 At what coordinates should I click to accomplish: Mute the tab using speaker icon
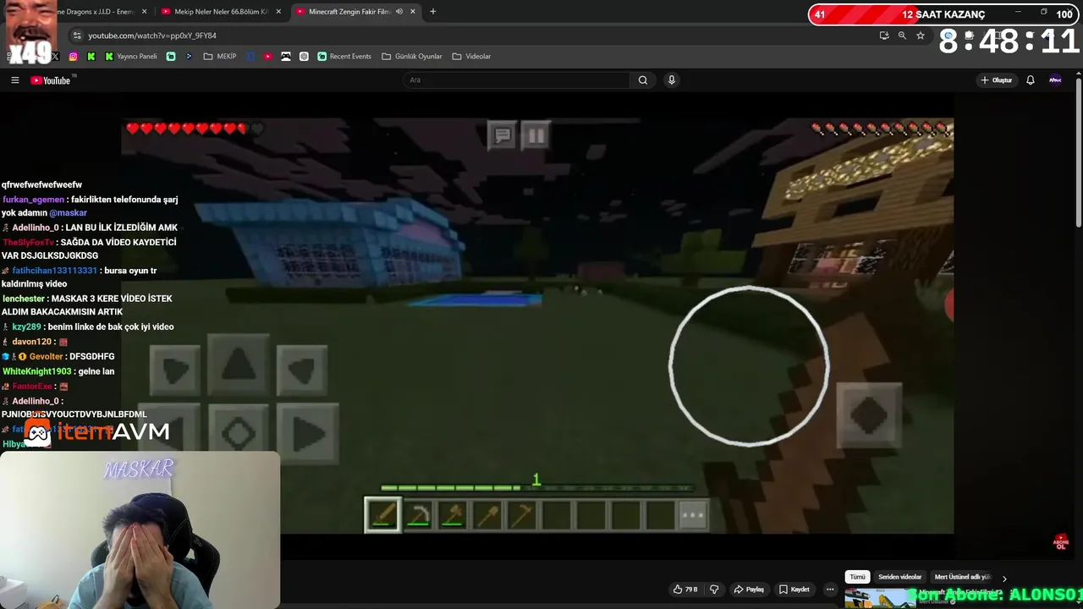[399, 12]
